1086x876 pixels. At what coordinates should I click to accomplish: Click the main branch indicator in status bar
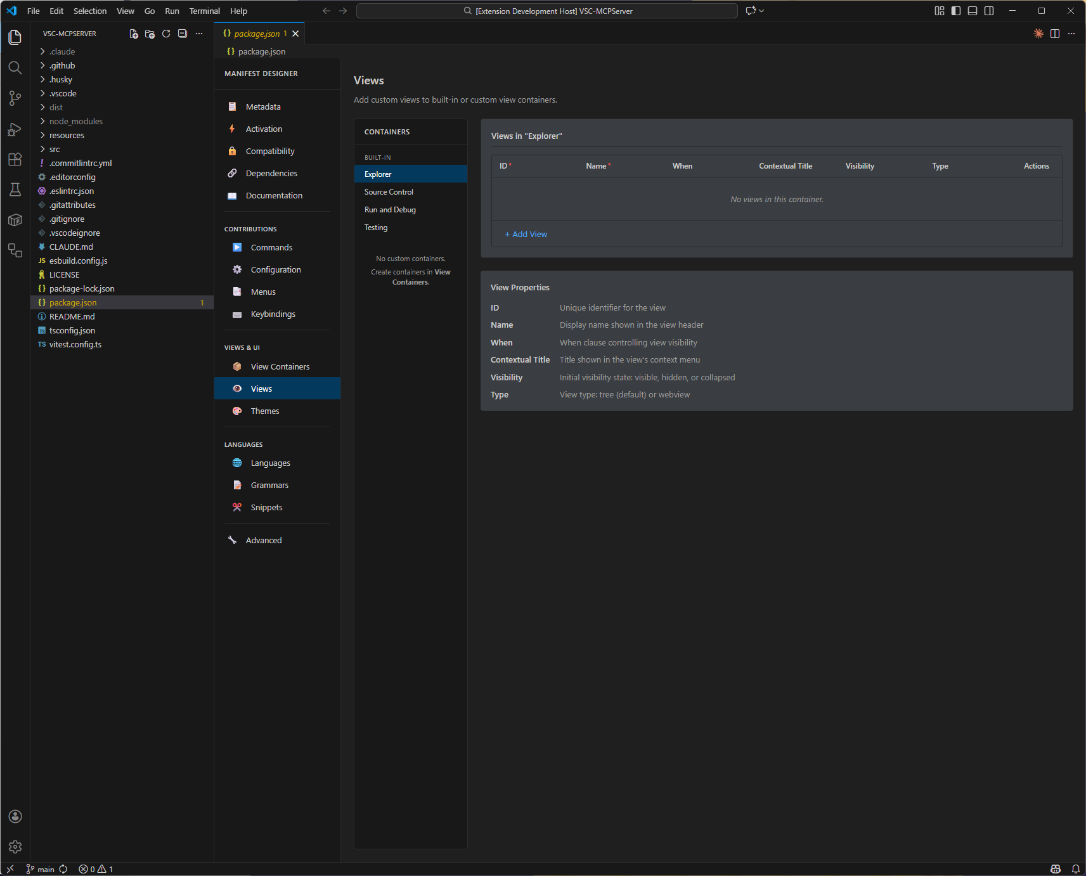pos(40,869)
